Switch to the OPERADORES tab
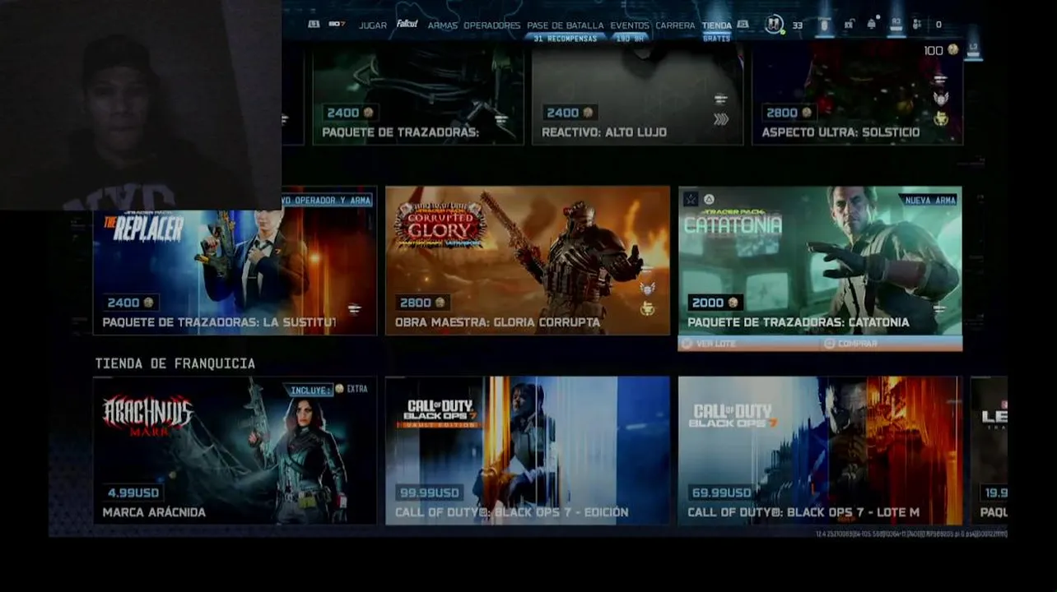 click(491, 25)
